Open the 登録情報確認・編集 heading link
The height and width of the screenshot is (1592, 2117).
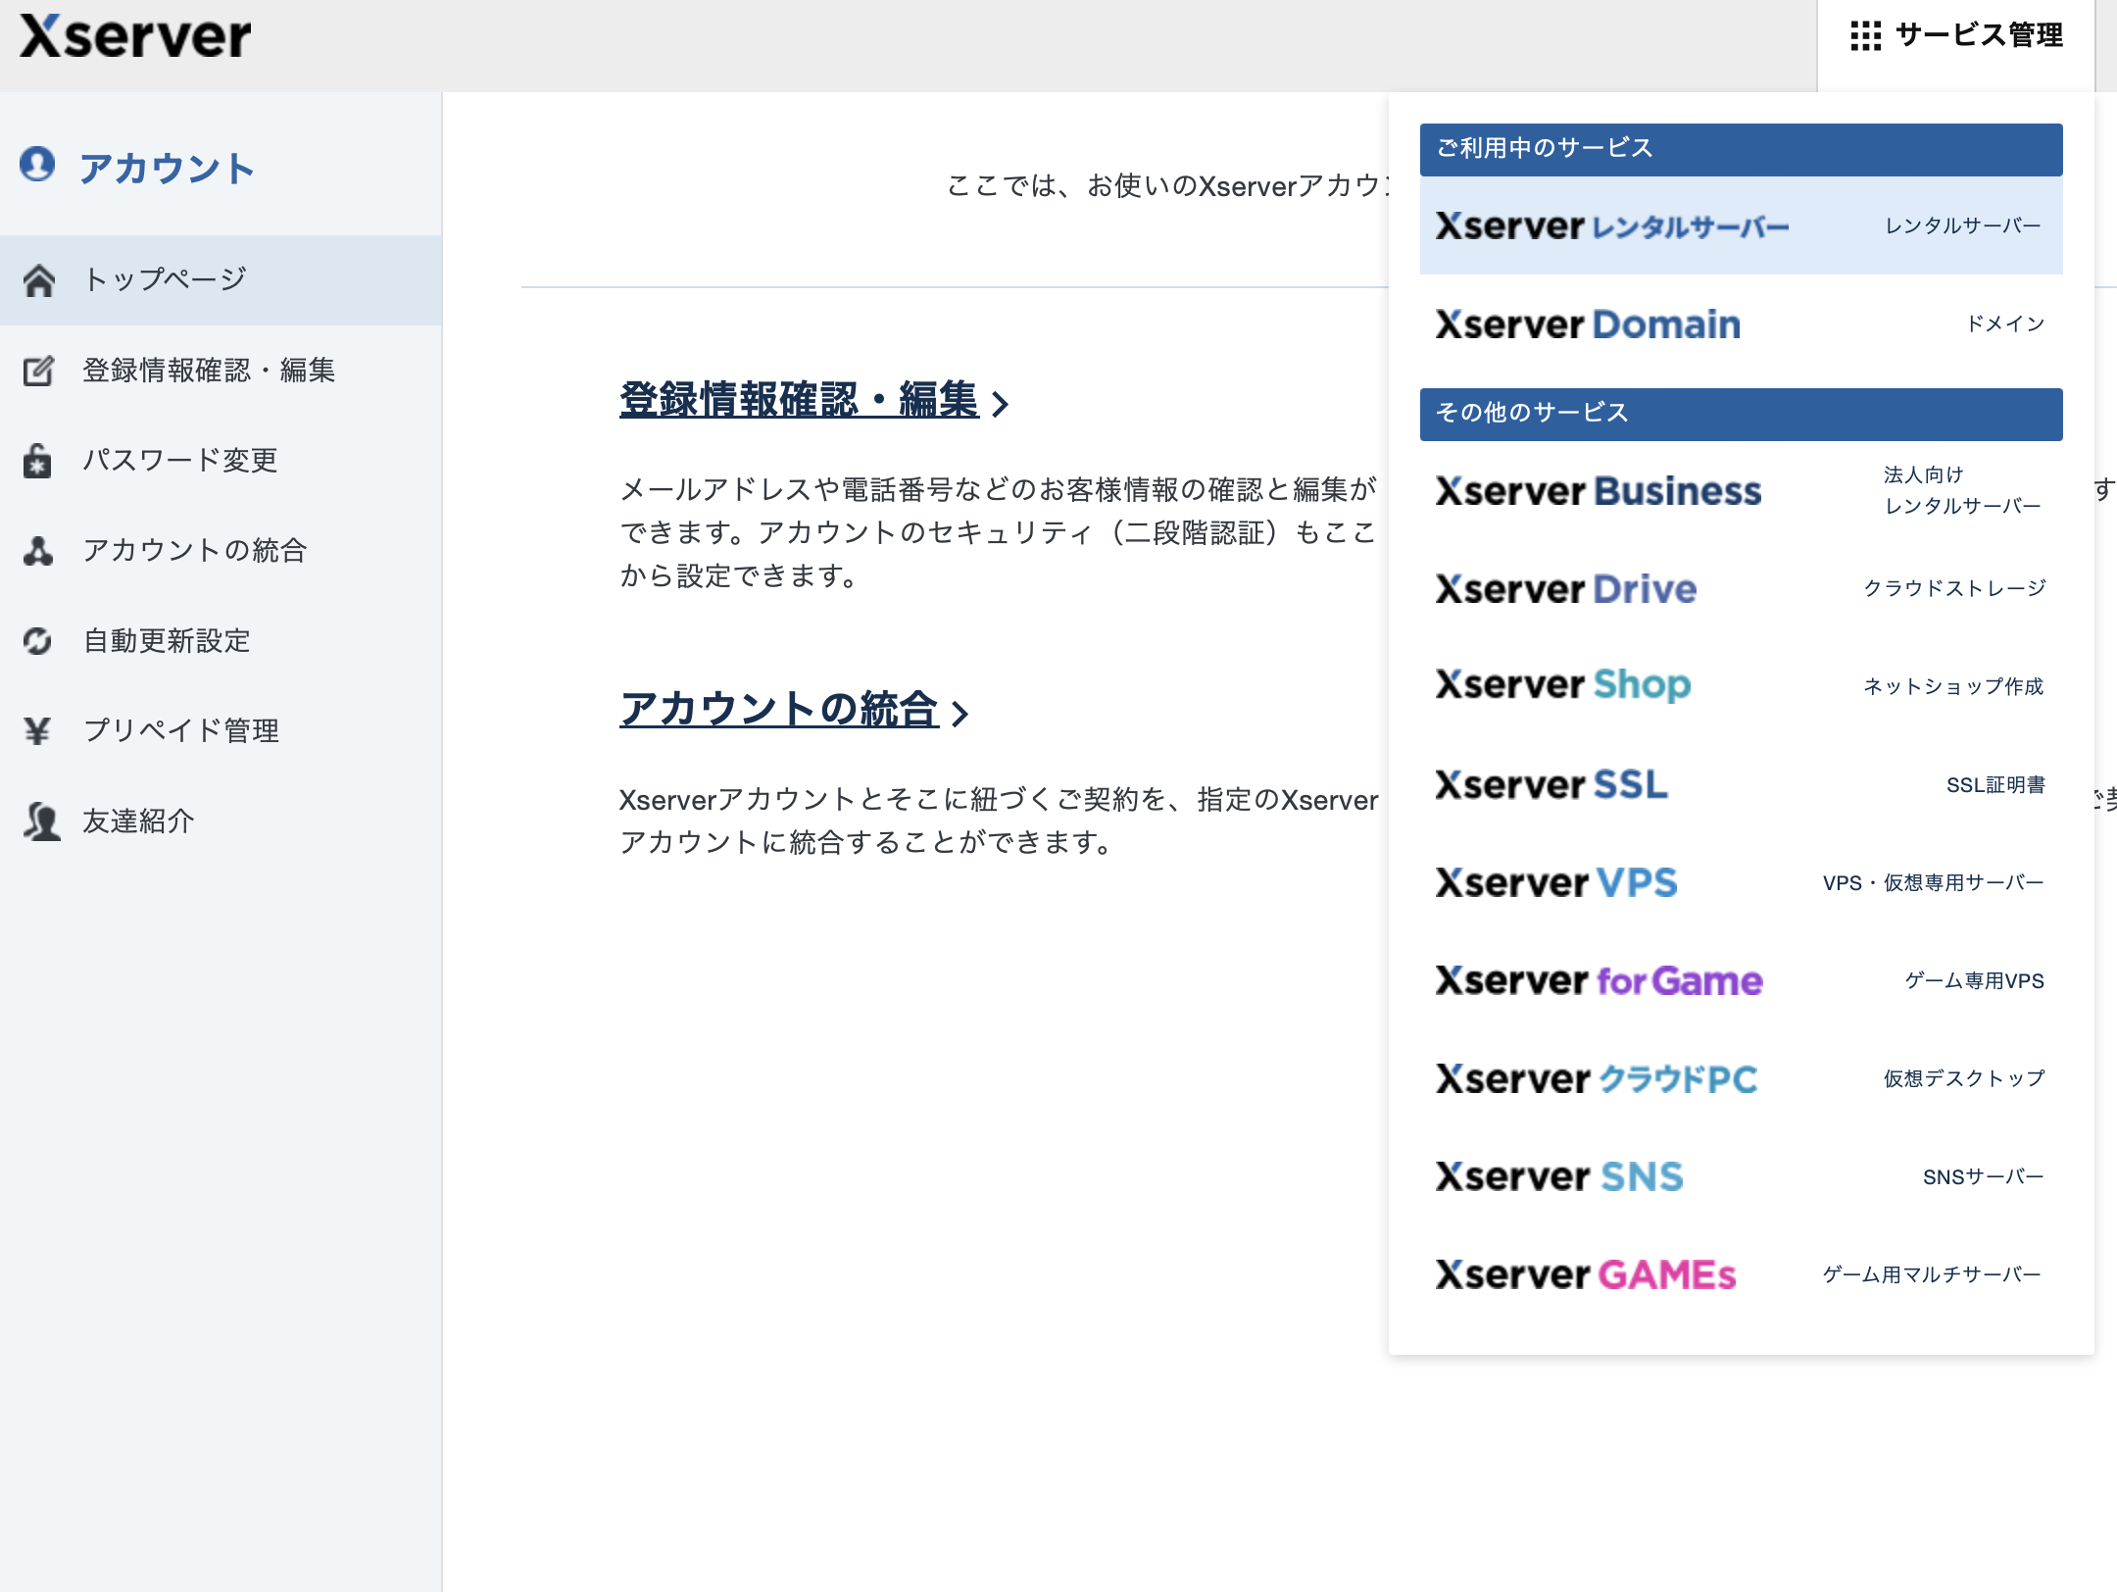[799, 400]
